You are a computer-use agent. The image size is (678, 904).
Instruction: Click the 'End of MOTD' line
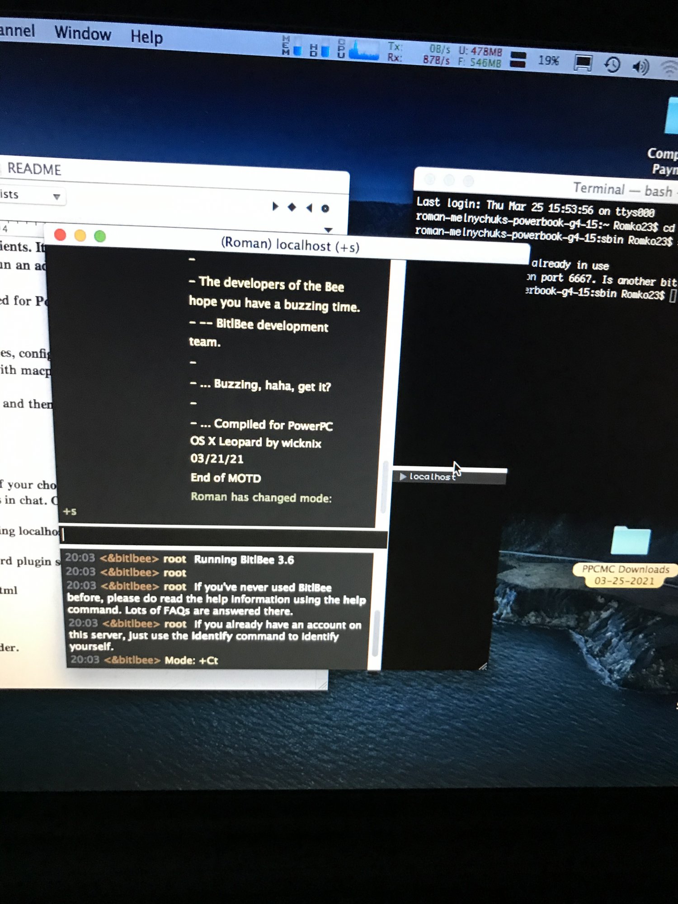(226, 478)
